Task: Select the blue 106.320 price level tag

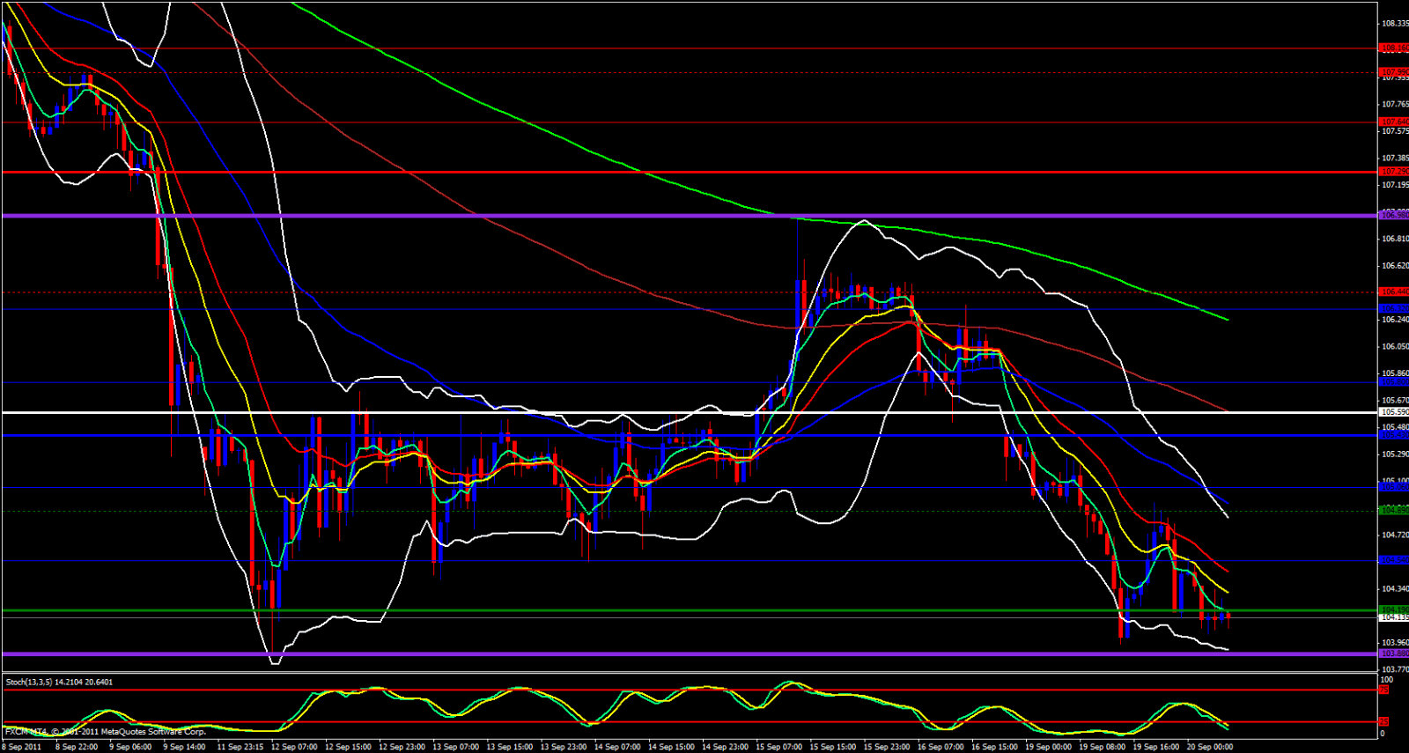Action: click(x=1394, y=308)
